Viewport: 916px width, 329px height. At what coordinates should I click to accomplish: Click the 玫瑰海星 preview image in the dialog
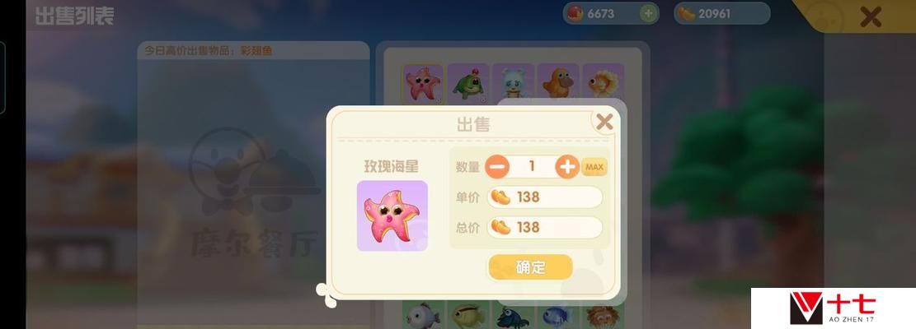[x=392, y=215]
